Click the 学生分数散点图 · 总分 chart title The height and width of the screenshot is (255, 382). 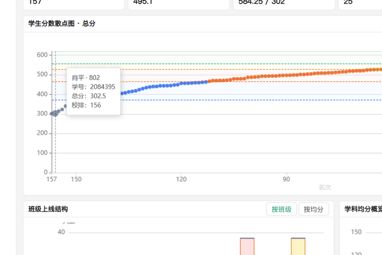[62, 23]
